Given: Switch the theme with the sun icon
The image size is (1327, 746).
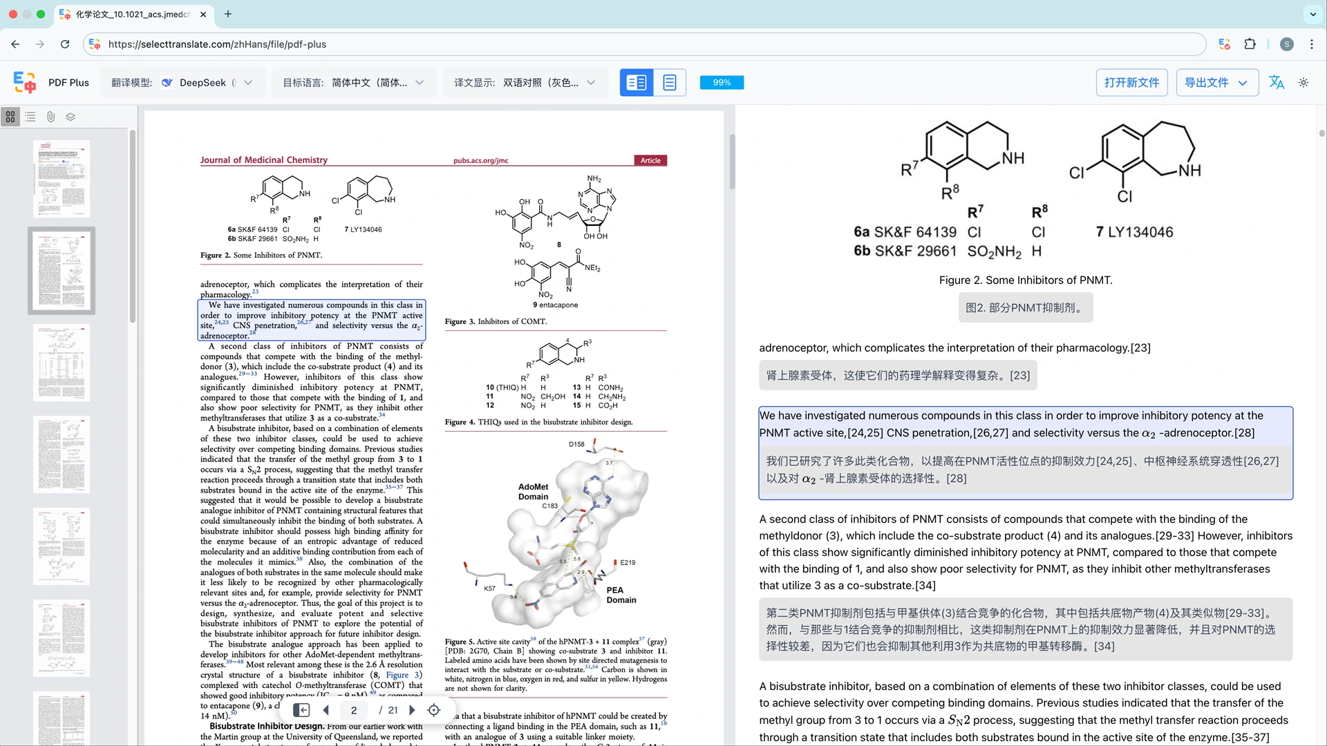Looking at the screenshot, I should (1304, 82).
